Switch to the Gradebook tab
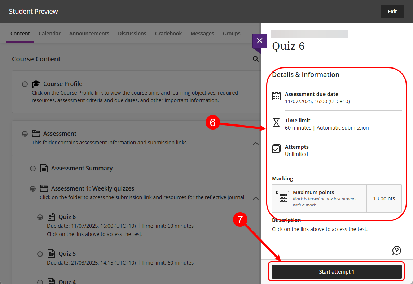Viewport: 413px width, 284px height. pos(168,33)
